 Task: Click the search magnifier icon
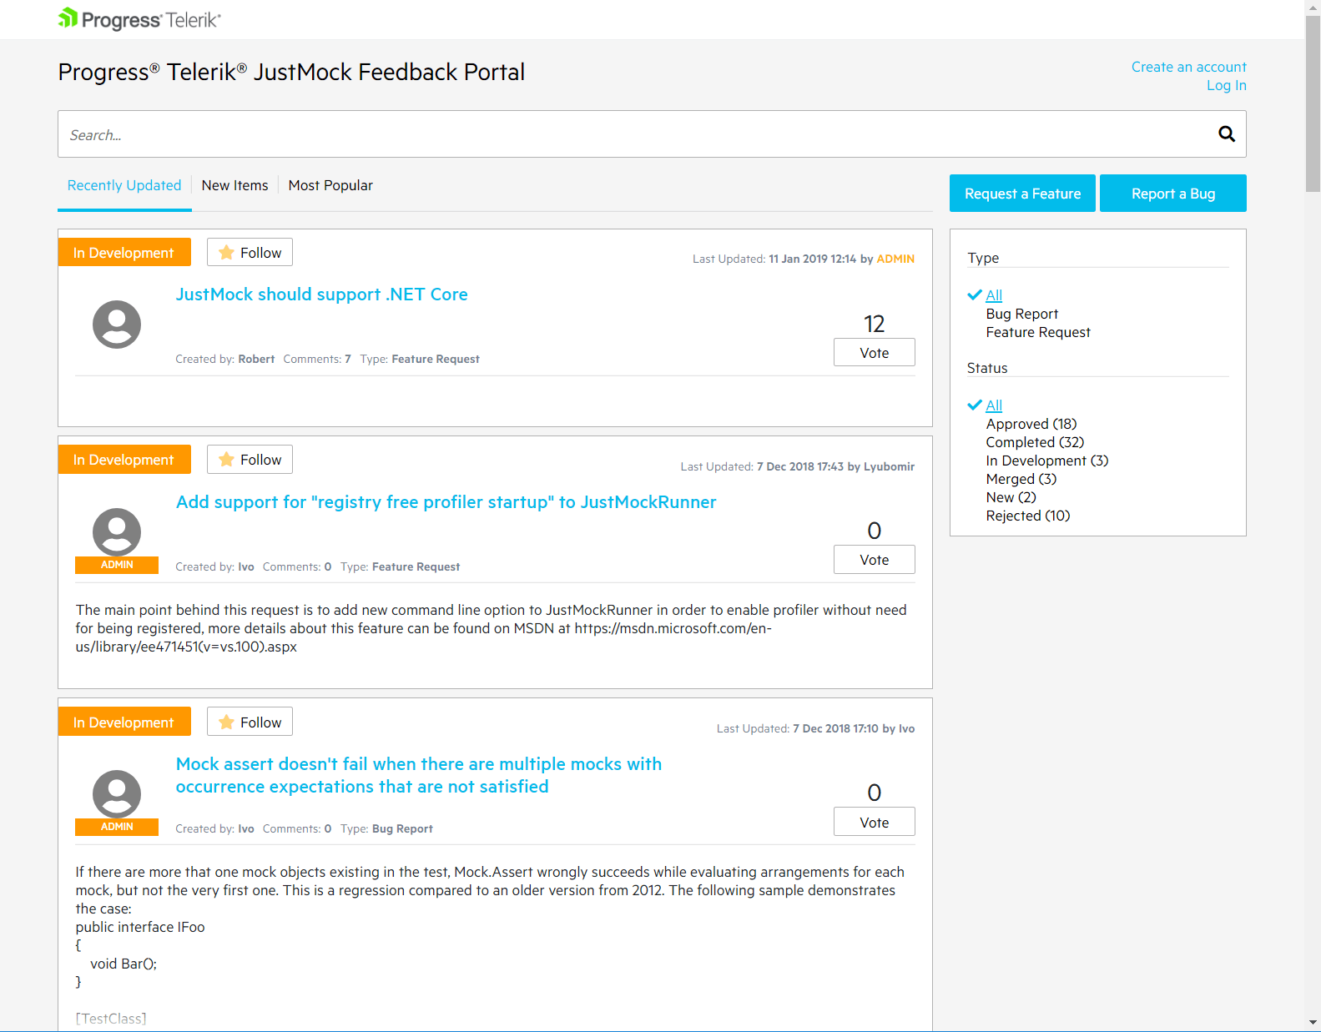(1226, 133)
